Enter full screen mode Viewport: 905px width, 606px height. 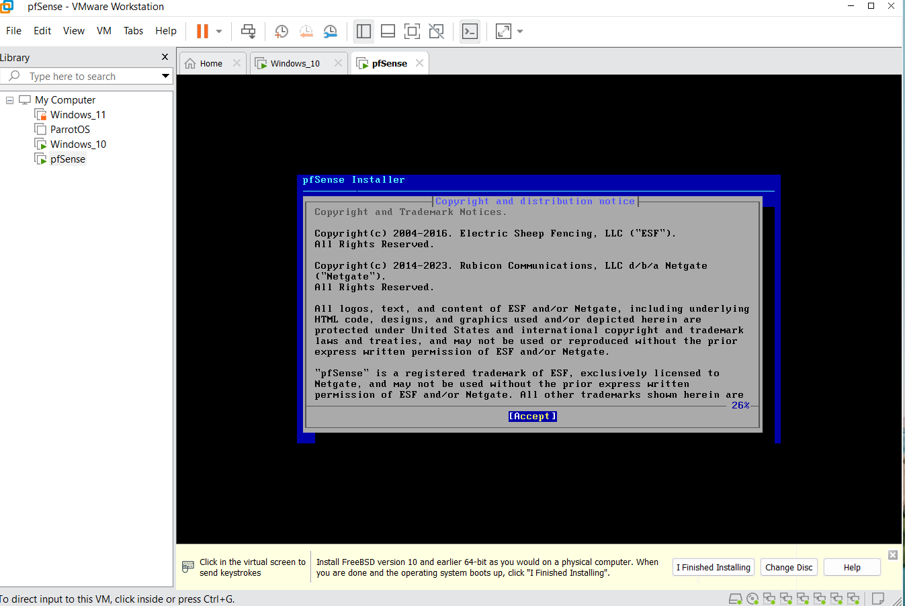pos(412,31)
